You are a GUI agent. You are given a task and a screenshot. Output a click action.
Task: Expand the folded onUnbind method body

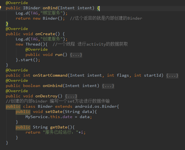(108, 86)
